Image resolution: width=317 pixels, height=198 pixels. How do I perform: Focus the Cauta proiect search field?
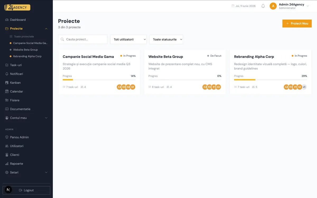click(x=83, y=39)
